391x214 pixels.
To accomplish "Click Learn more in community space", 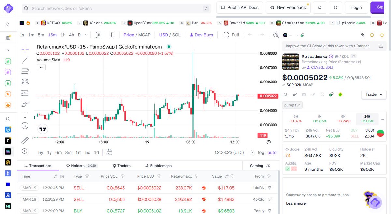I will 296,203.
